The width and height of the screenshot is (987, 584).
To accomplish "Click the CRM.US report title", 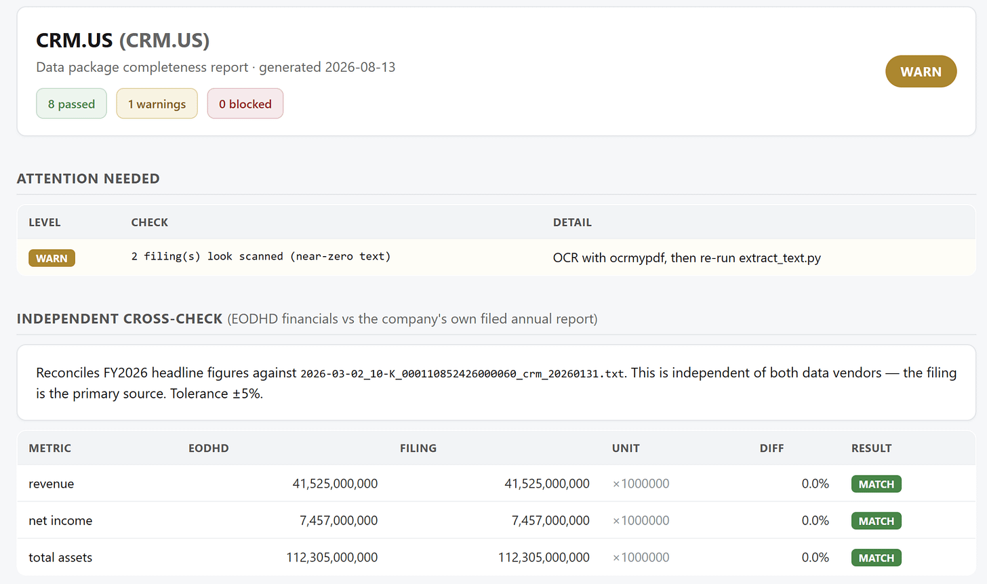I will 123,41.
